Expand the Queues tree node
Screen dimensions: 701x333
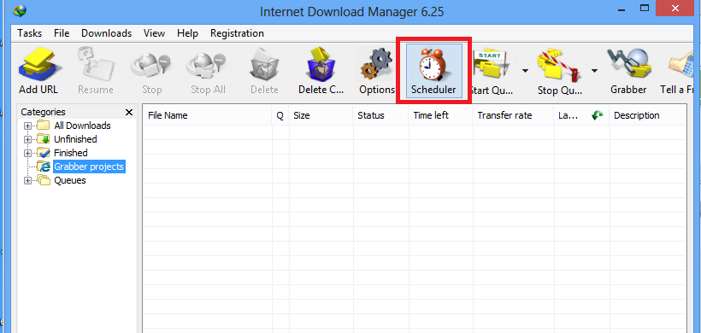click(x=27, y=181)
